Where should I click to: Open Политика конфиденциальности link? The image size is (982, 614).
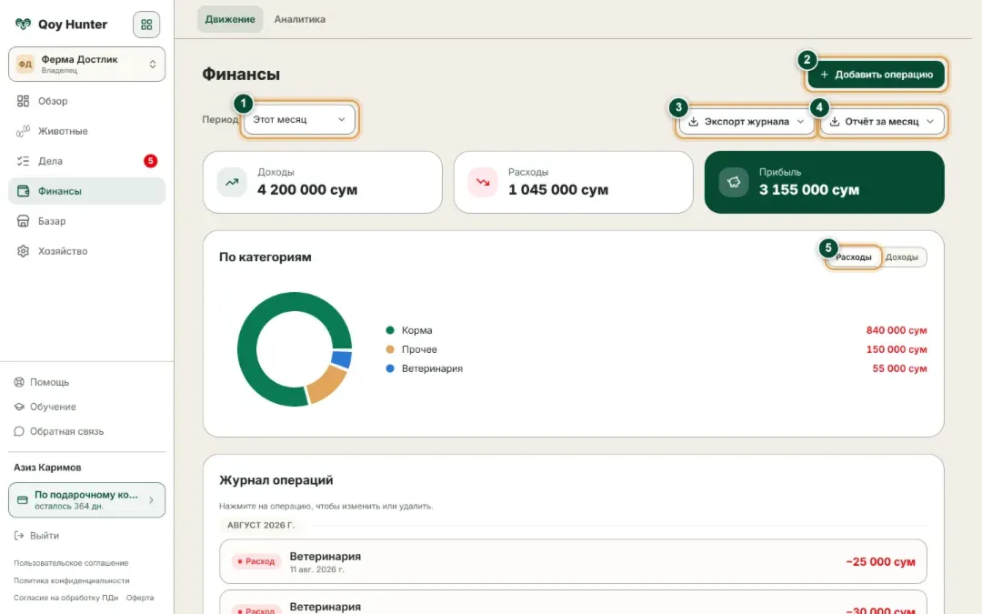click(x=72, y=580)
